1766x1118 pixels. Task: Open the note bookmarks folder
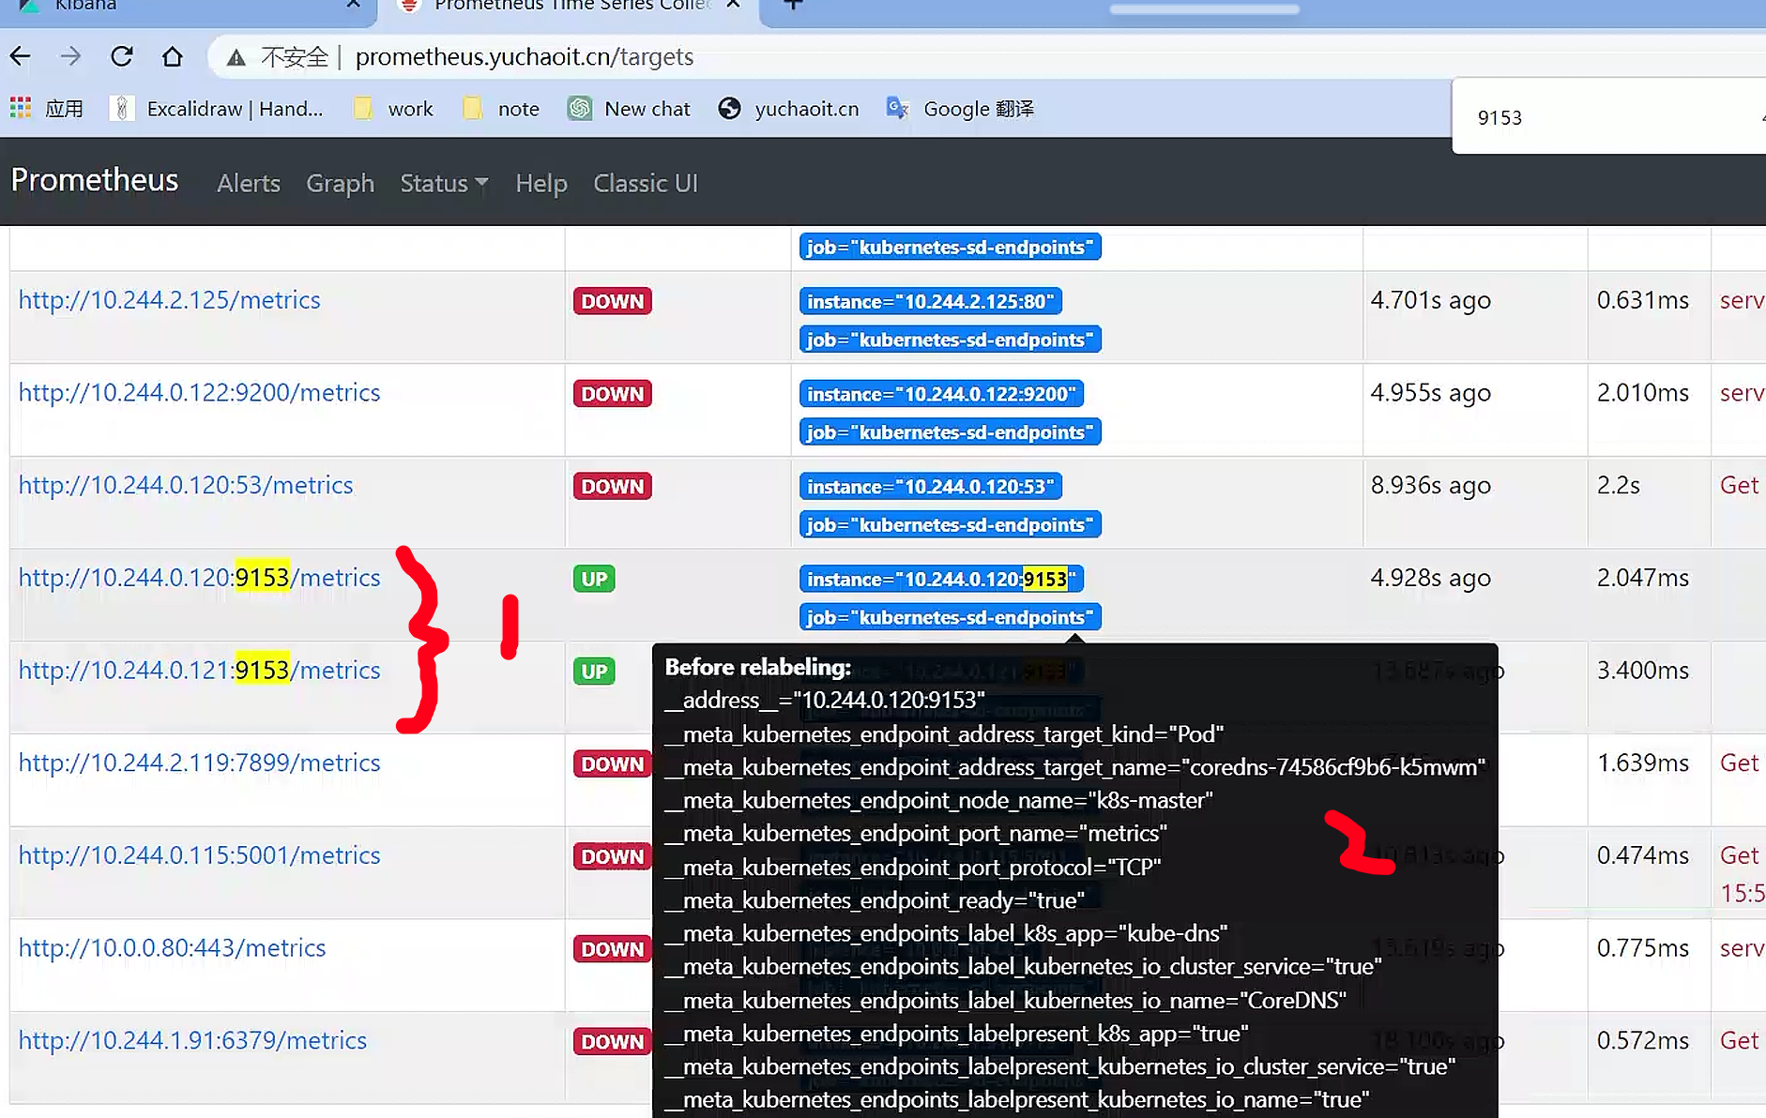501,109
